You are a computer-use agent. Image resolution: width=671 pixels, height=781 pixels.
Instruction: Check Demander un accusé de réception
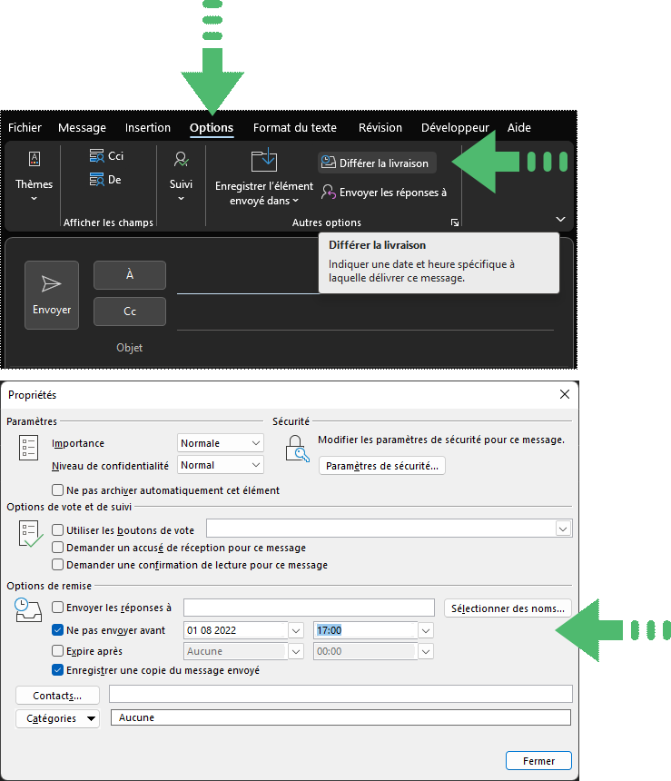point(58,548)
